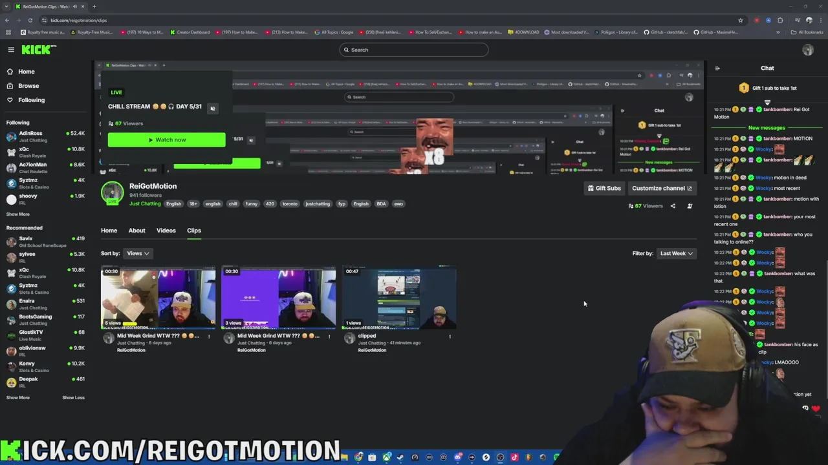Open options menu on 'clipped' clip
Viewport: 828px width, 465px height.
click(450, 336)
